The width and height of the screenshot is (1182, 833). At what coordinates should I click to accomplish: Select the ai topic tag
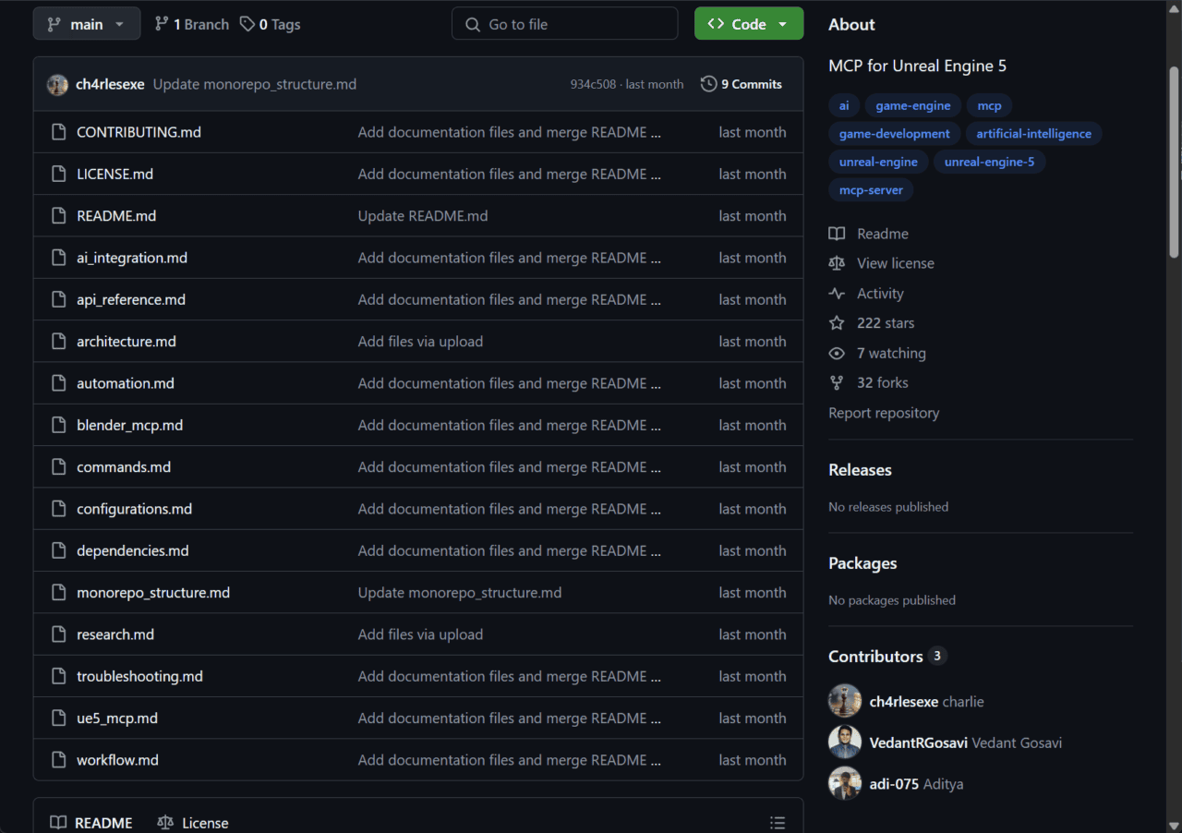[x=844, y=105]
